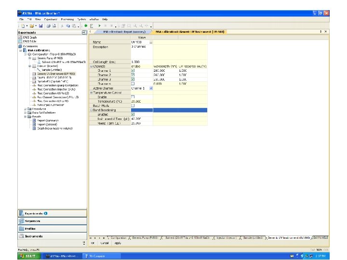Open the EASI Graph item
This screenshot has width=347, height=260.
29,37
